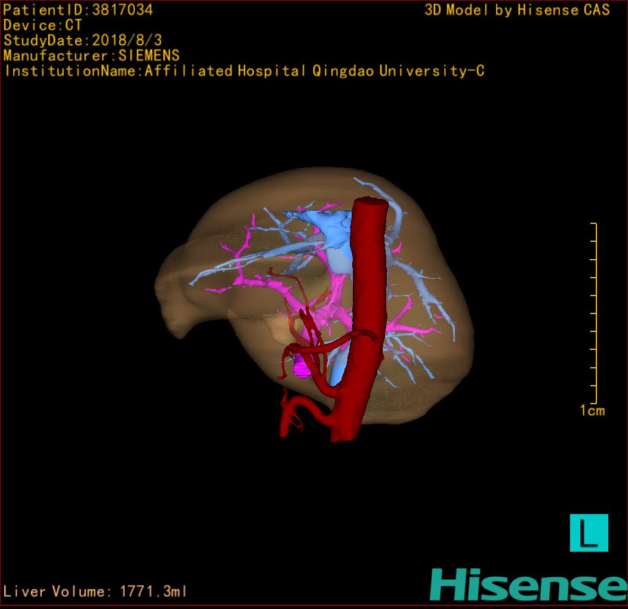The height and width of the screenshot is (609, 628).
Task: Click the yellow vertical scale ruler
Action: pyautogui.click(x=595, y=313)
